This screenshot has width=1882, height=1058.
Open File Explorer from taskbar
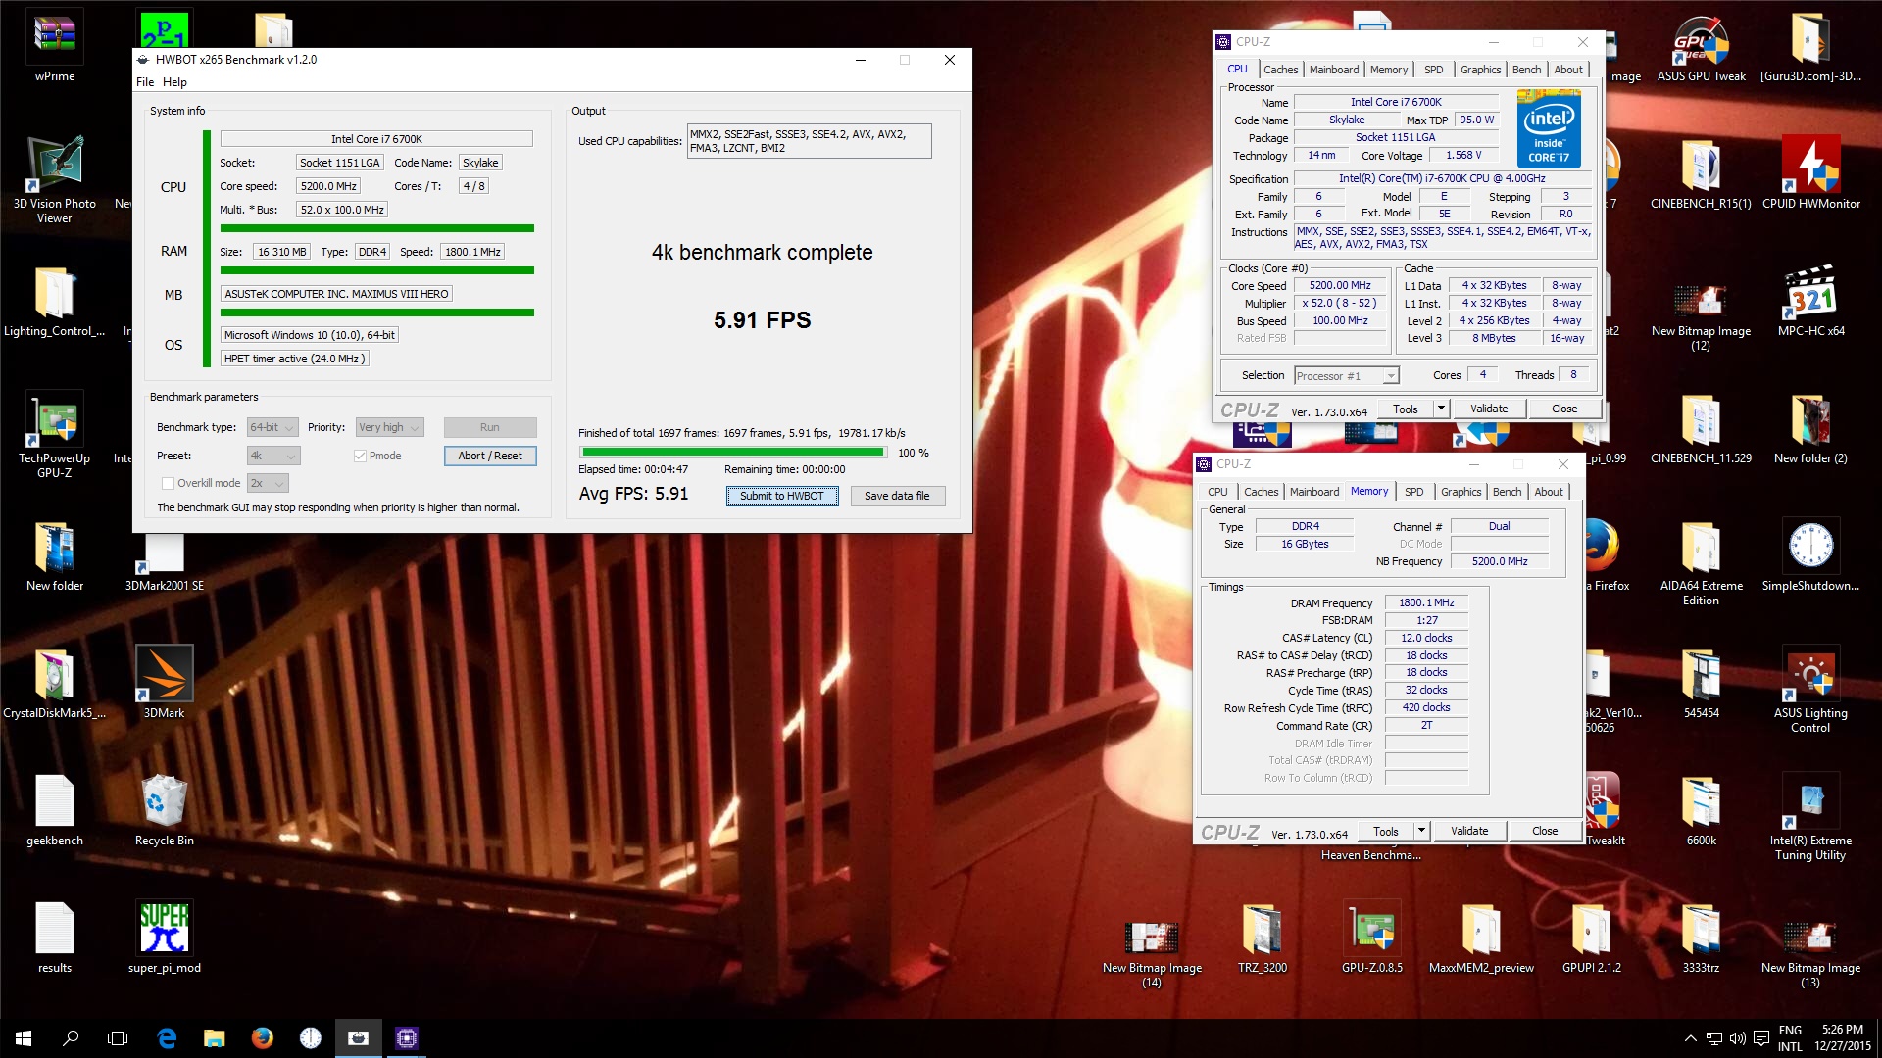pyautogui.click(x=214, y=1038)
